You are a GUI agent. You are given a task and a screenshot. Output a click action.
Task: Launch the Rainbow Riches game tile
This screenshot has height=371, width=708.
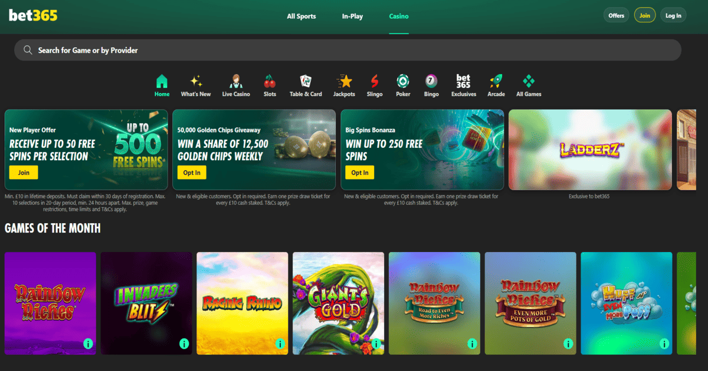click(50, 303)
